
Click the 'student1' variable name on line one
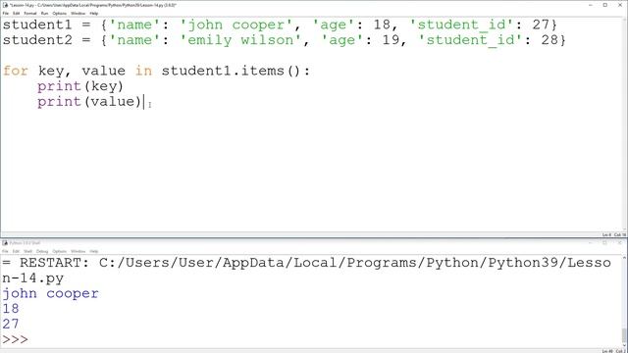coord(37,25)
